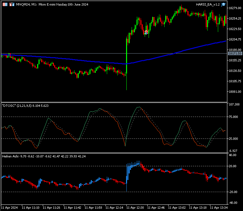Image resolution: width=243 pixels, height=211 pixels.
Task: Click the 75.000 DTOSC level label
Action: 233,117
